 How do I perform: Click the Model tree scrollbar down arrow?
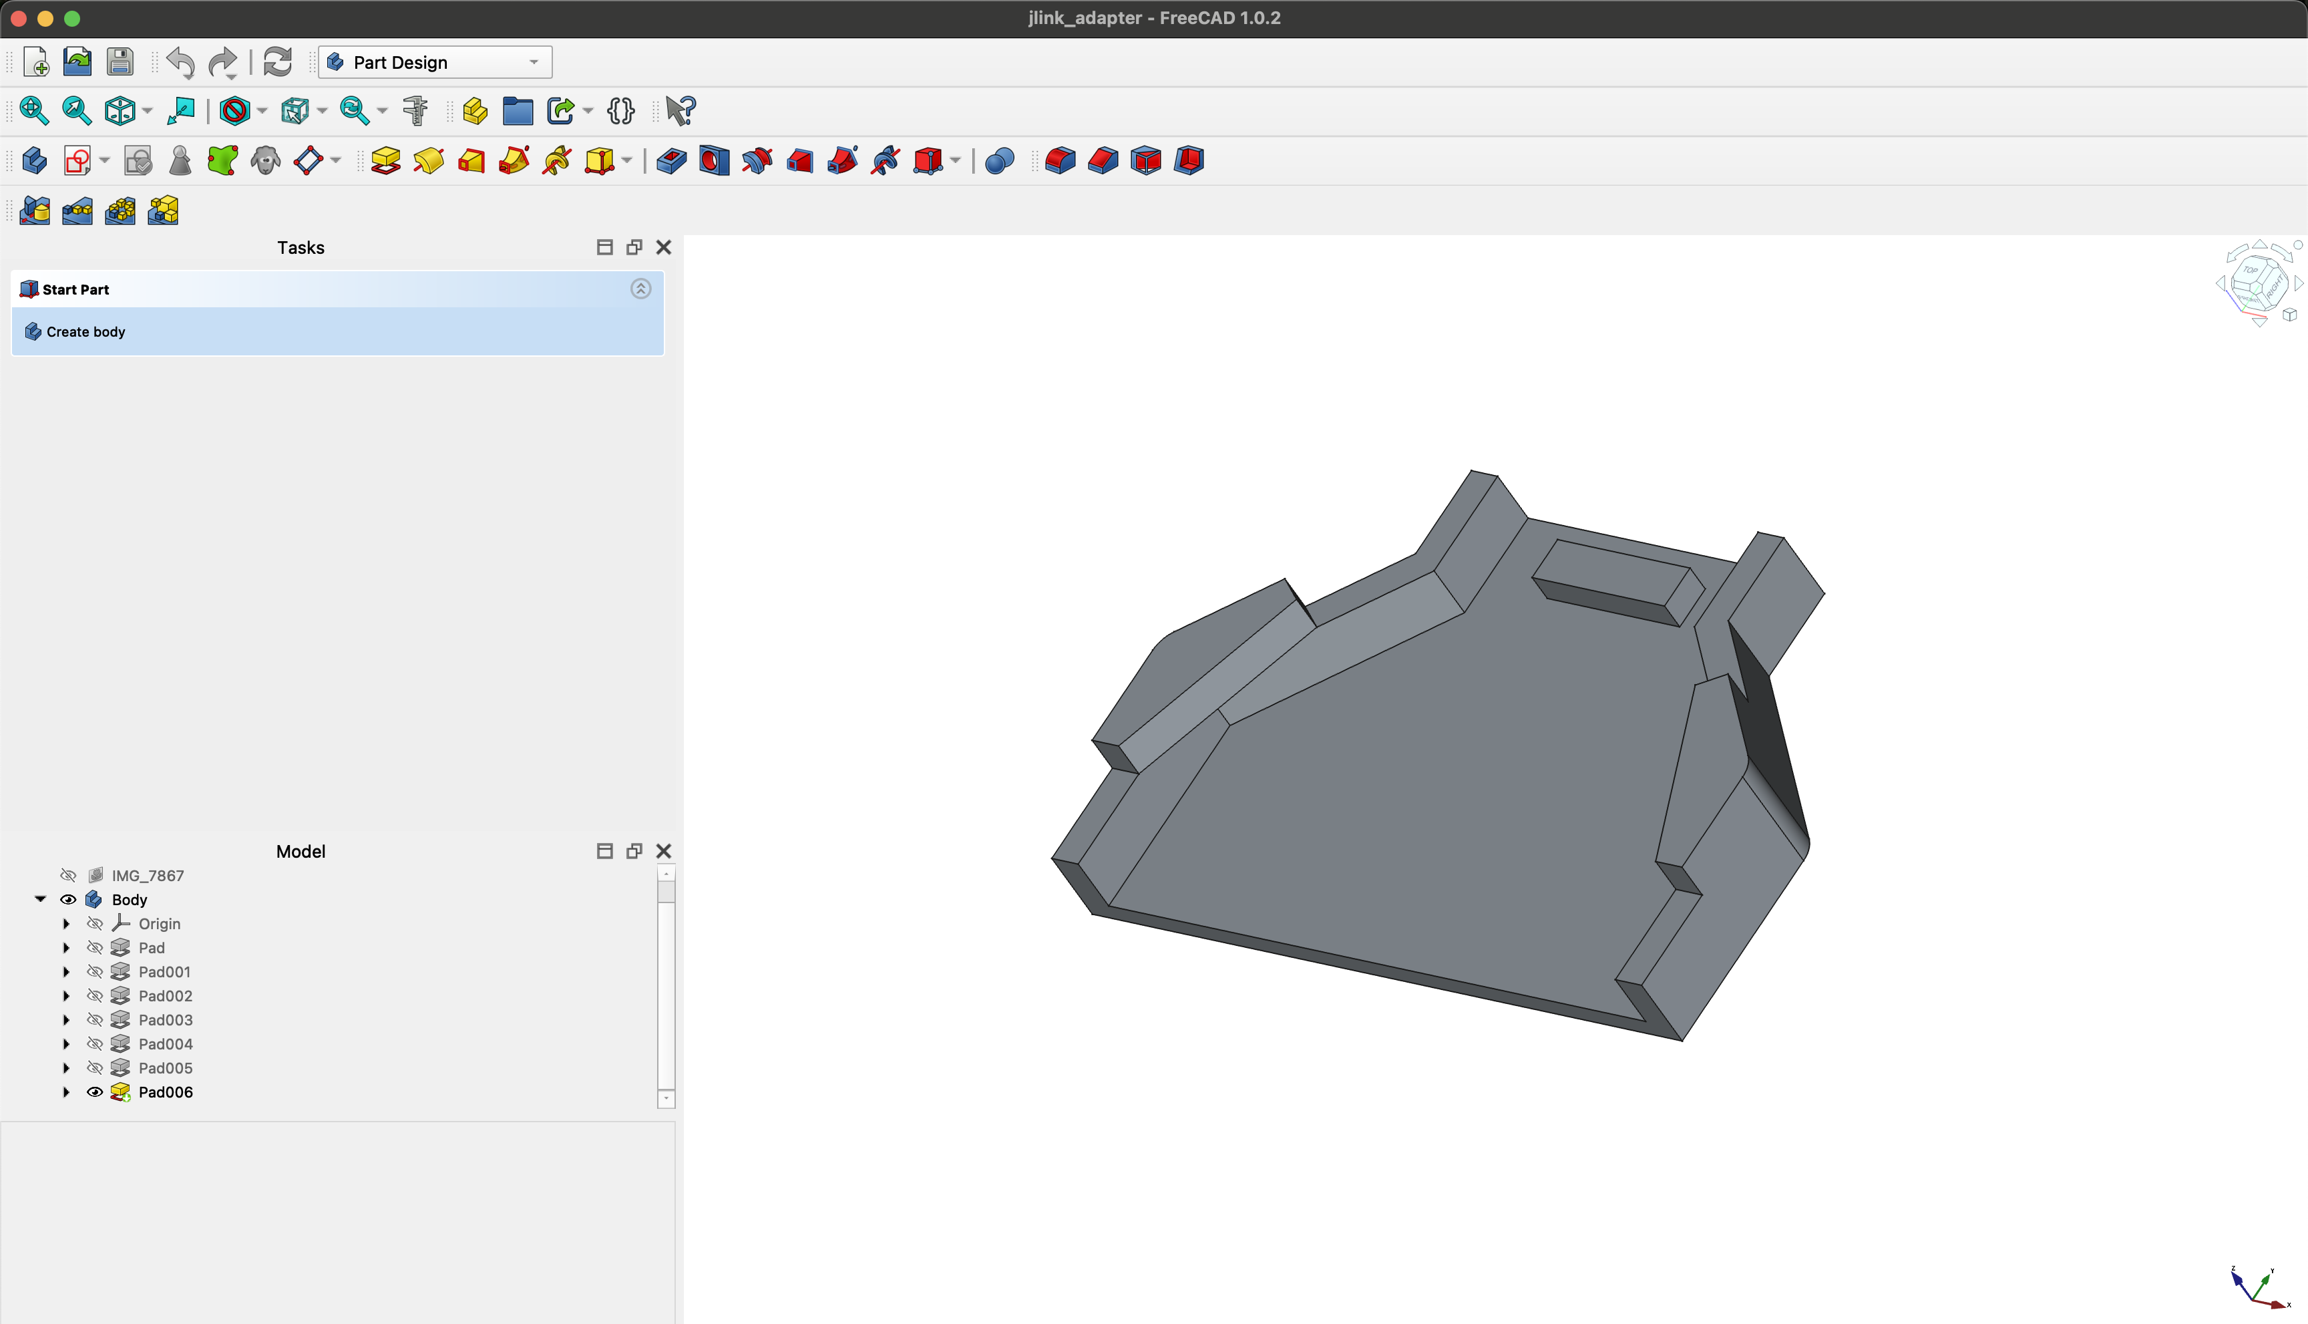tap(666, 1098)
